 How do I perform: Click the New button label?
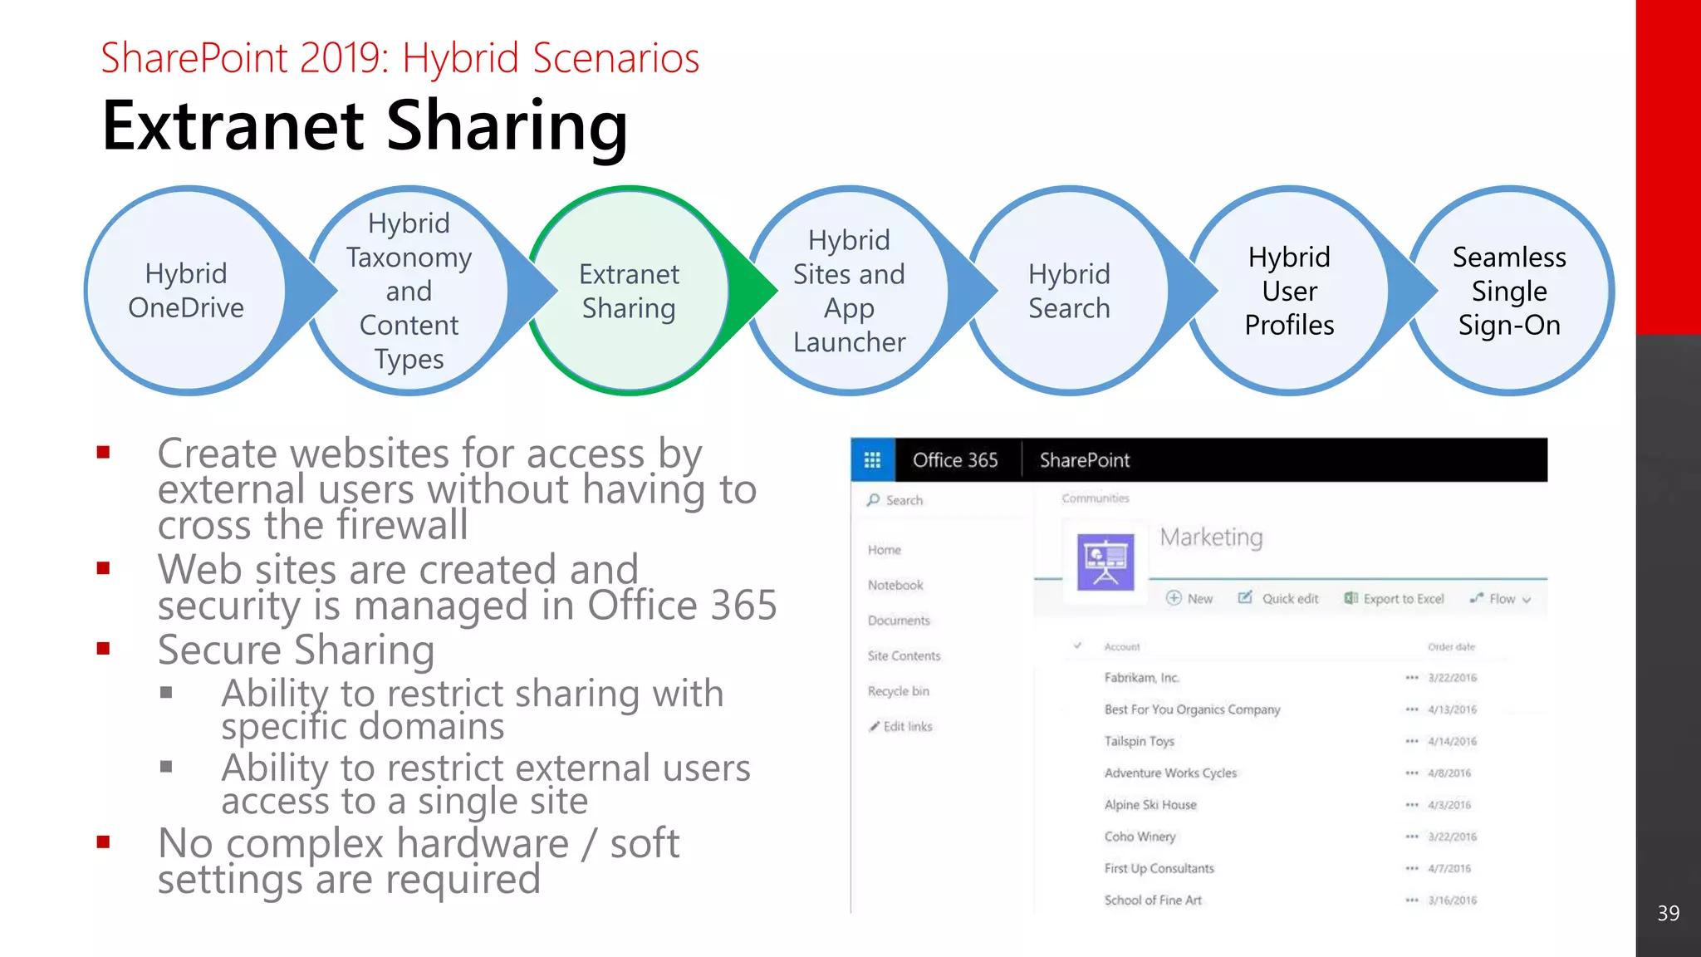pyautogui.click(x=1200, y=599)
